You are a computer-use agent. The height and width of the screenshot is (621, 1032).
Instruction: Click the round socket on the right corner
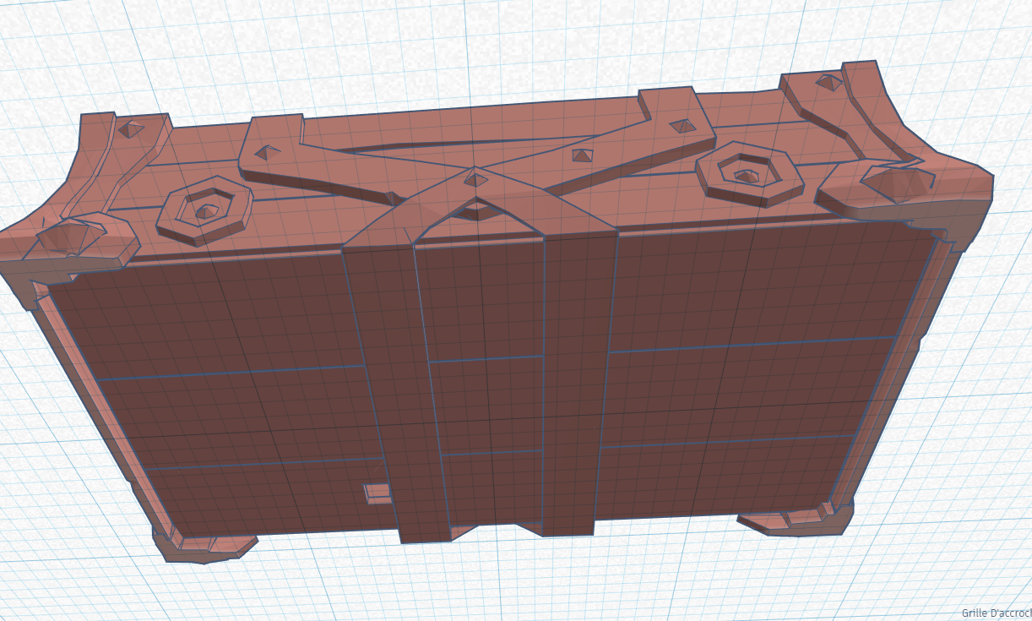(899, 180)
